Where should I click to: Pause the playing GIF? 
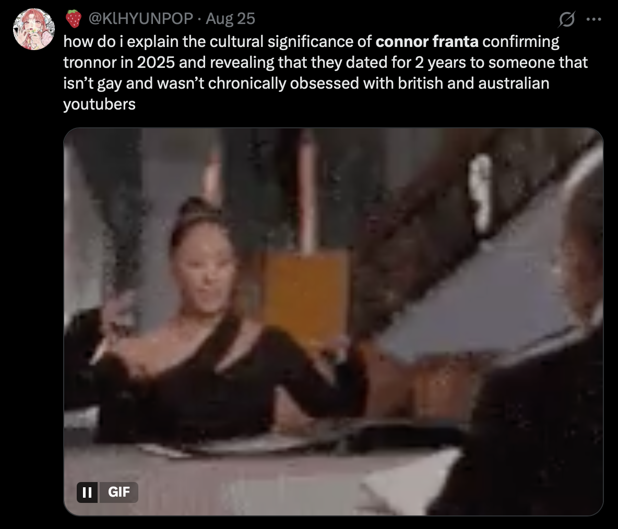[87, 492]
